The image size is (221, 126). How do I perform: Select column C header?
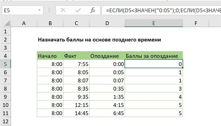pyautogui.click(x=76, y=23)
